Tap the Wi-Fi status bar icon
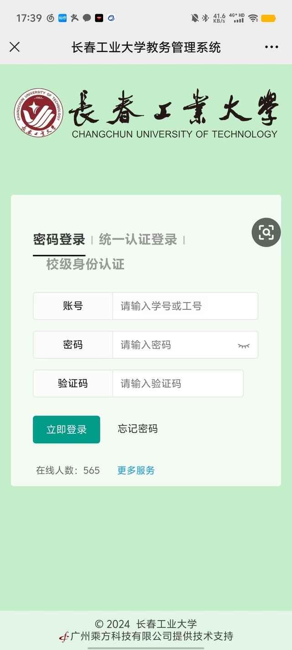Image resolution: width=292 pixels, height=650 pixels. (x=253, y=18)
